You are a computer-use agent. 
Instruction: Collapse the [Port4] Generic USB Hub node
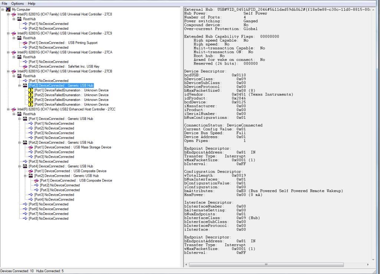pyautogui.click(x=19, y=166)
